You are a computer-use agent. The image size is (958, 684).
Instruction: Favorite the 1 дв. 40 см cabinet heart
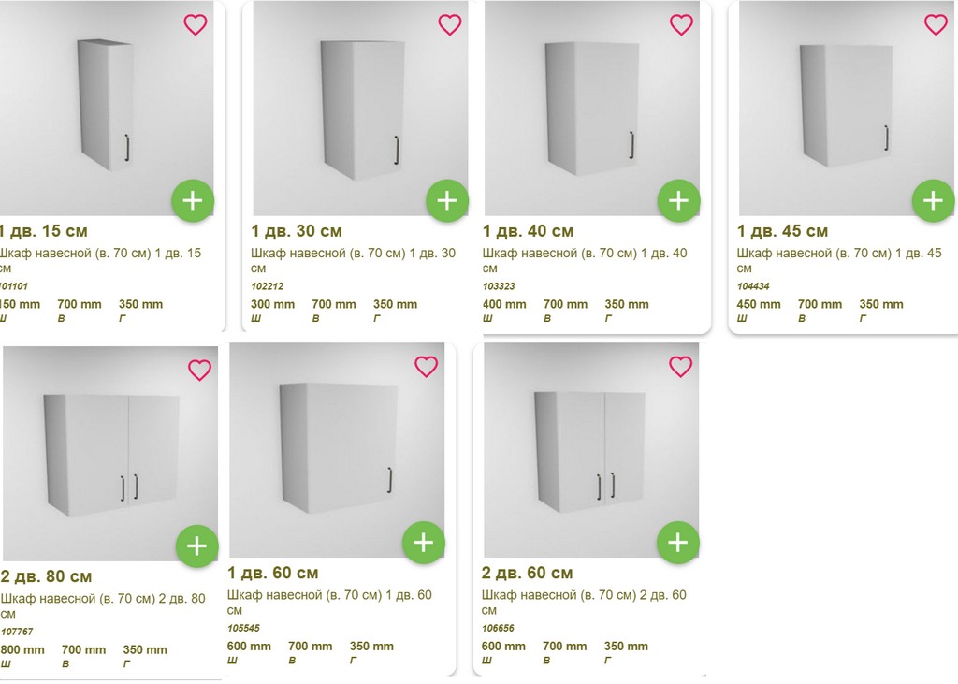tap(681, 25)
